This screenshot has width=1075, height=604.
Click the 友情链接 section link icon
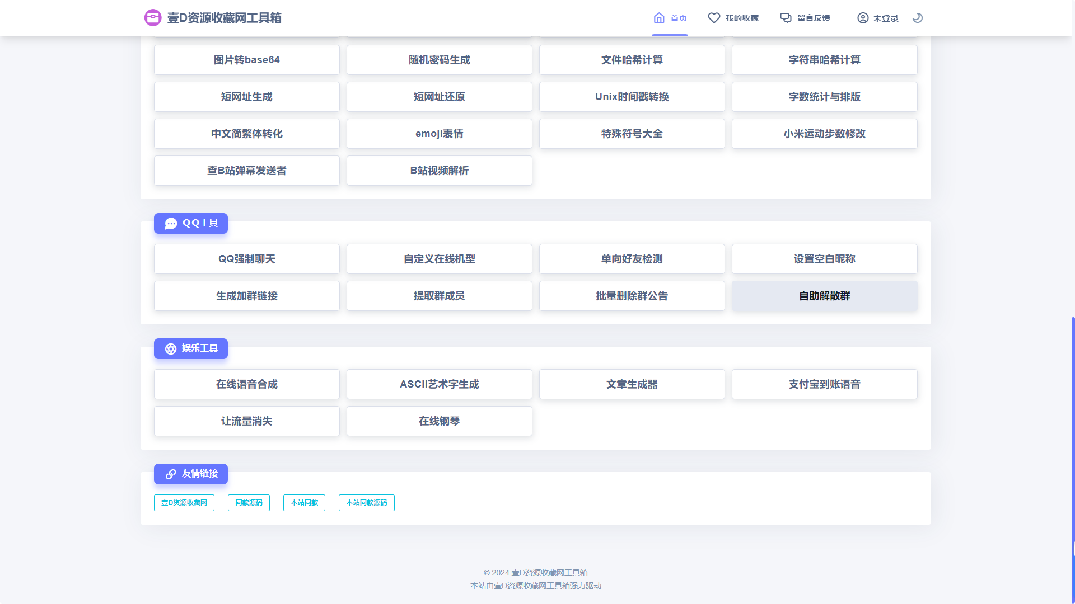tap(171, 474)
